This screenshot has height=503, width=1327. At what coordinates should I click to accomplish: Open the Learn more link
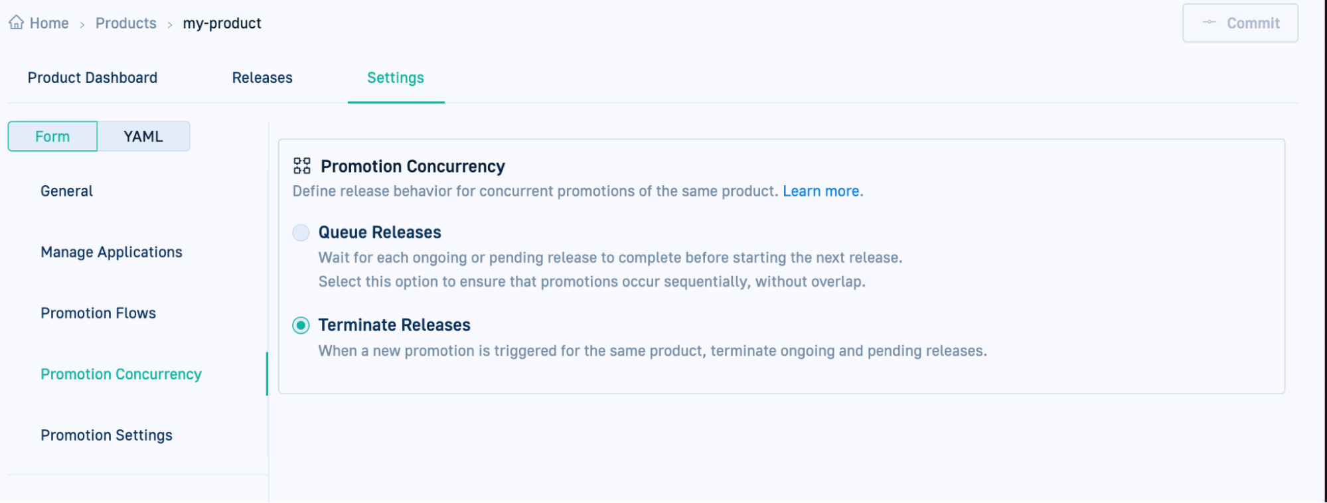(x=821, y=191)
